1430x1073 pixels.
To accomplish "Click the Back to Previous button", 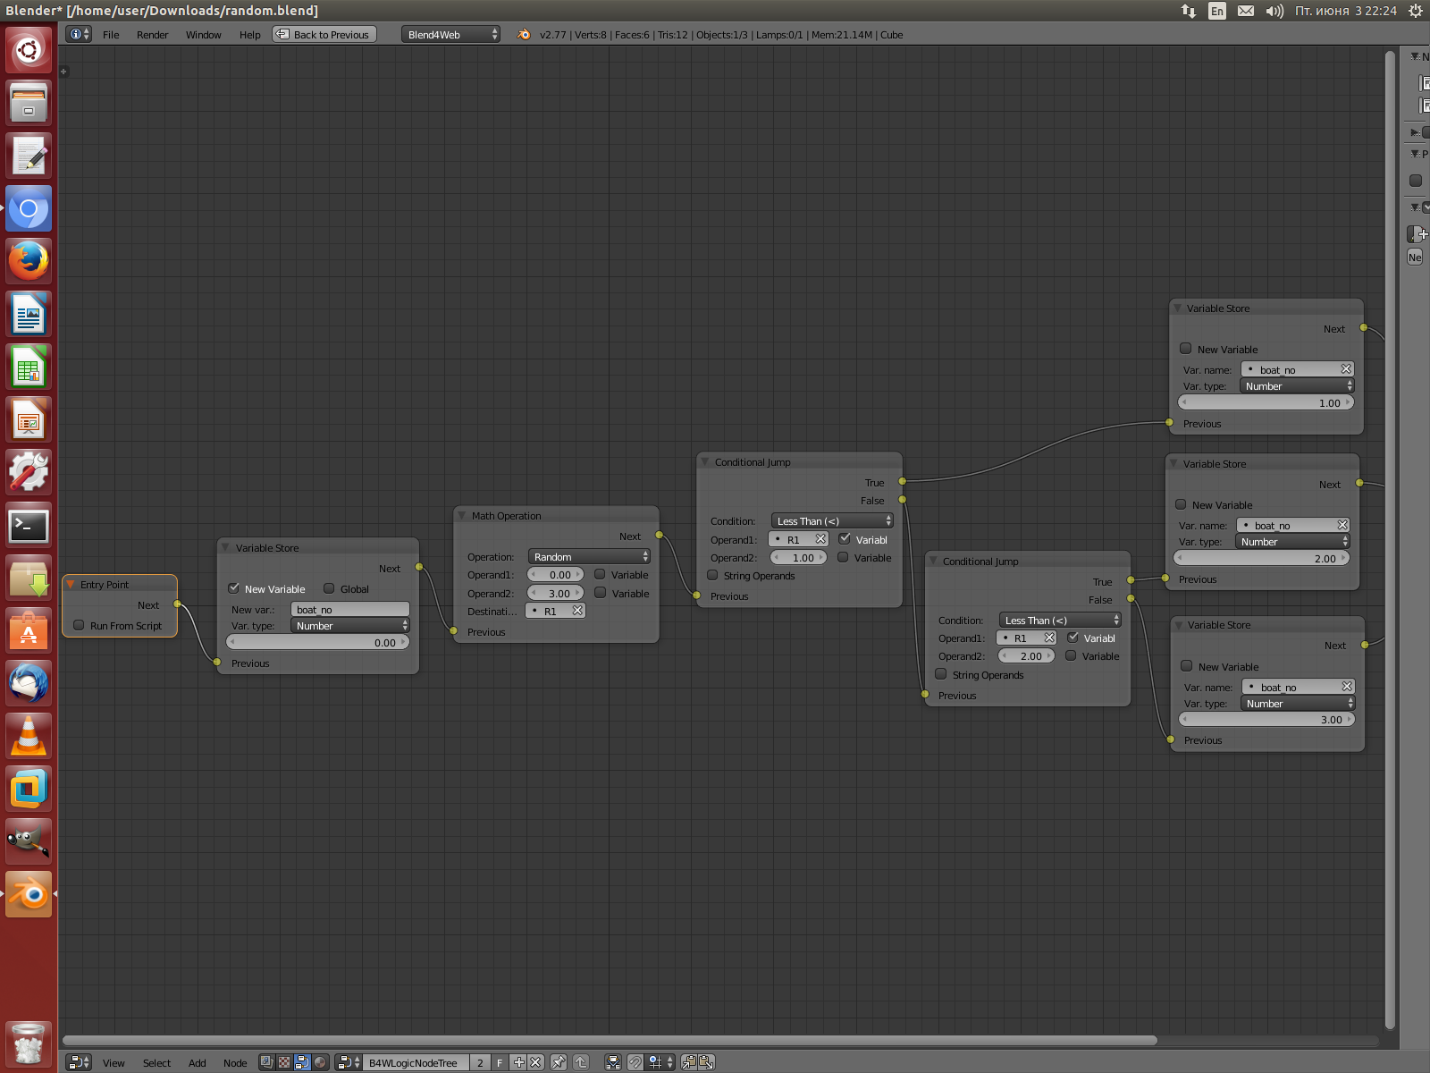I will [x=324, y=34].
